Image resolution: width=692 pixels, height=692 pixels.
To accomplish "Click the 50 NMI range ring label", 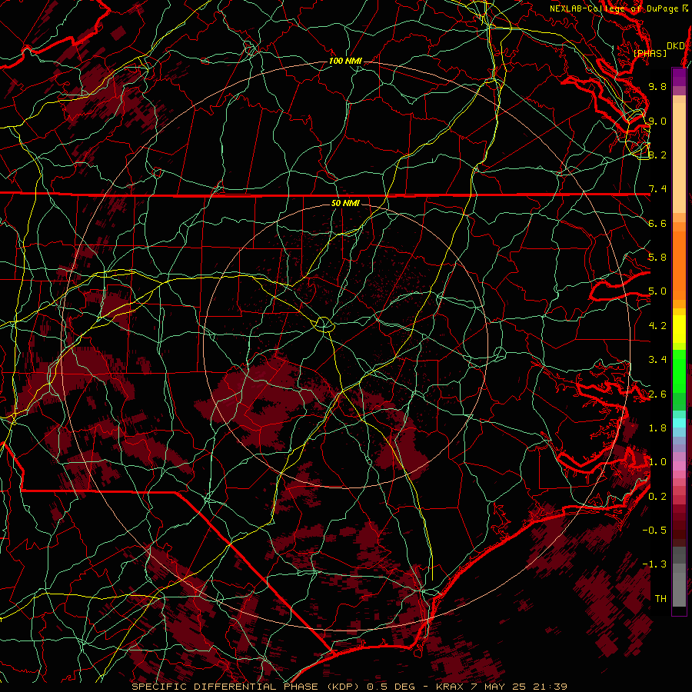I will coord(345,203).
